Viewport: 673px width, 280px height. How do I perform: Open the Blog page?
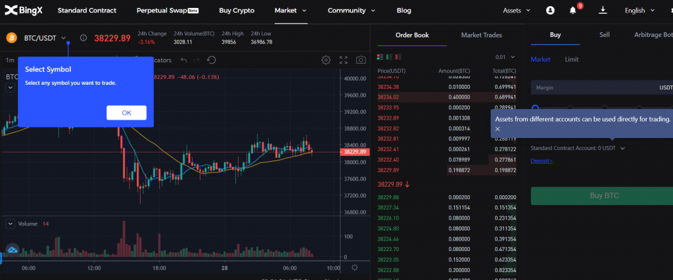(404, 11)
